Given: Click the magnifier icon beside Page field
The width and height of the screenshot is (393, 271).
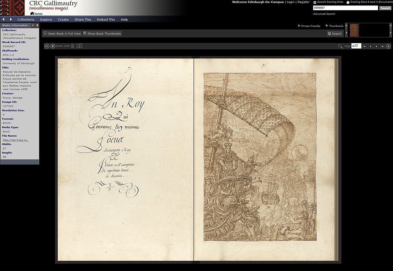Looking at the screenshot, I should click(340, 46).
